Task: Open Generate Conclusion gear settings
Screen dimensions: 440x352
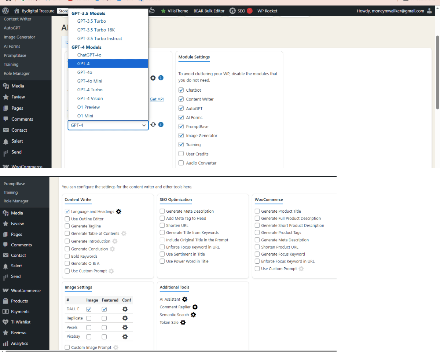Action: (x=112, y=249)
